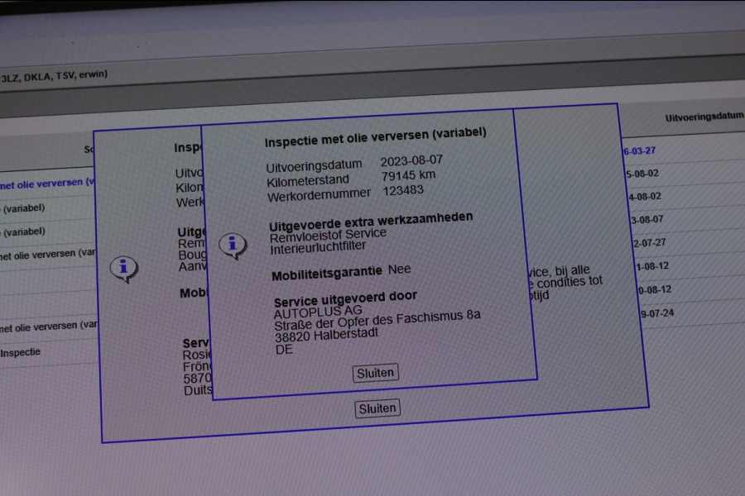Select the row dated 4-08-02
This screenshot has height=496, width=745.
pyautogui.click(x=642, y=197)
